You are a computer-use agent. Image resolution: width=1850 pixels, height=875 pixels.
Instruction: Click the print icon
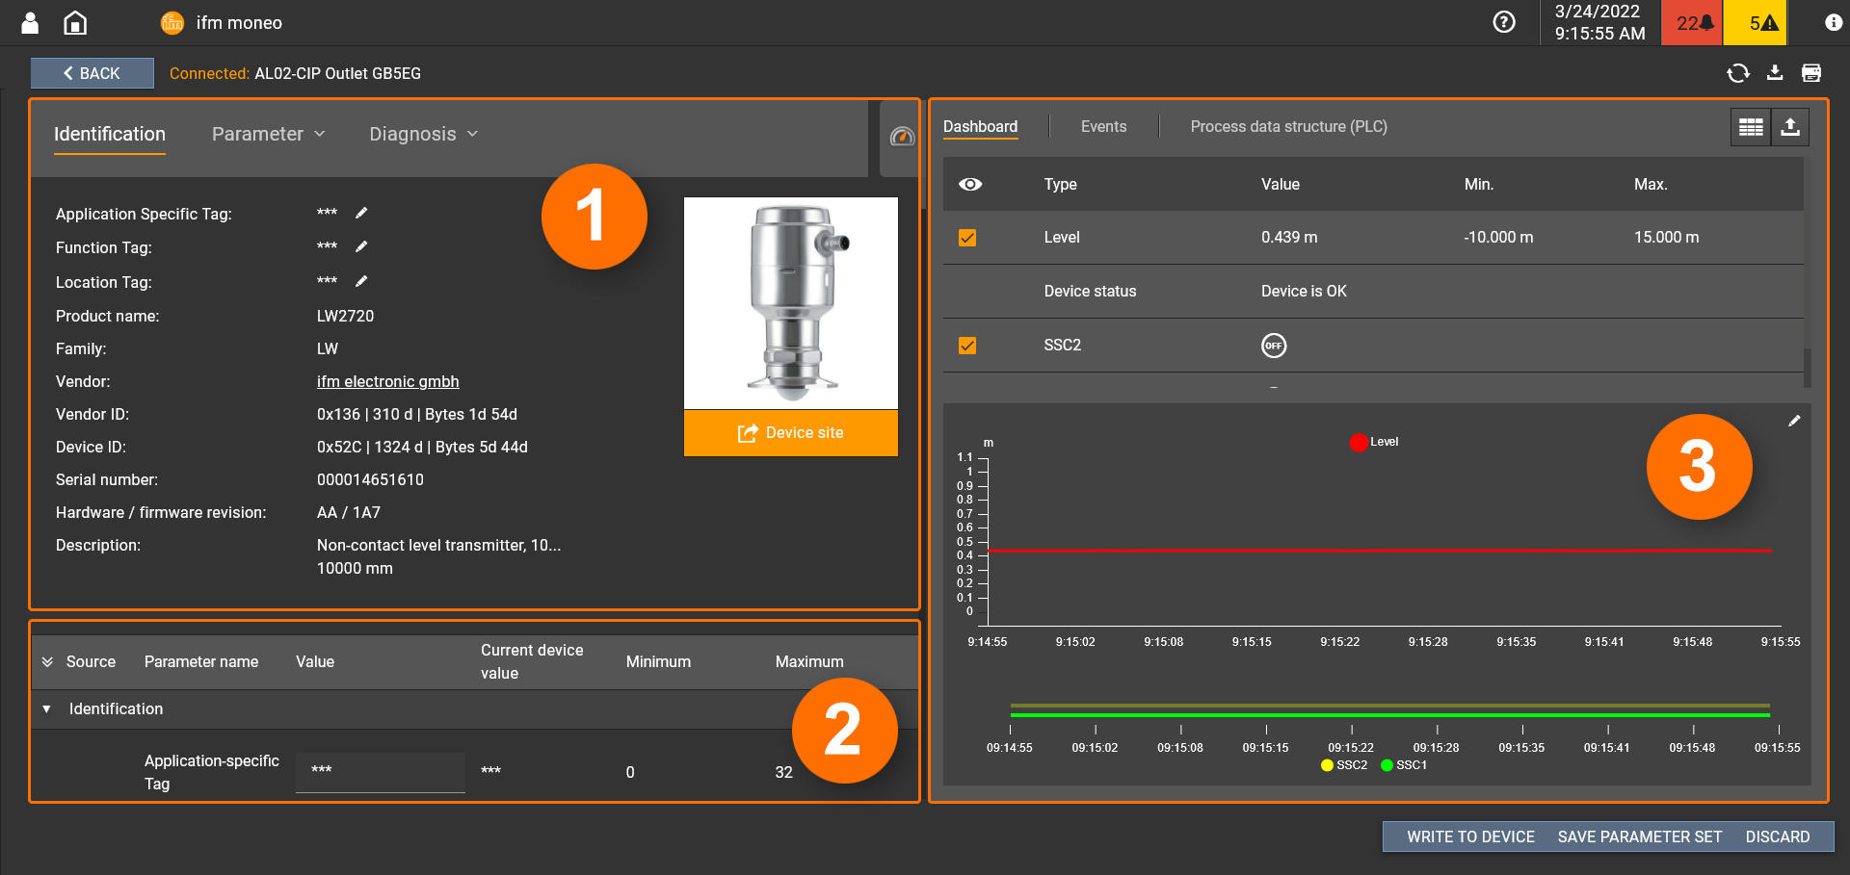click(1810, 73)
